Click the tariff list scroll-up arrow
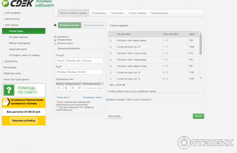The height and width of the screenshot is (153, 237). pos(201,32)
